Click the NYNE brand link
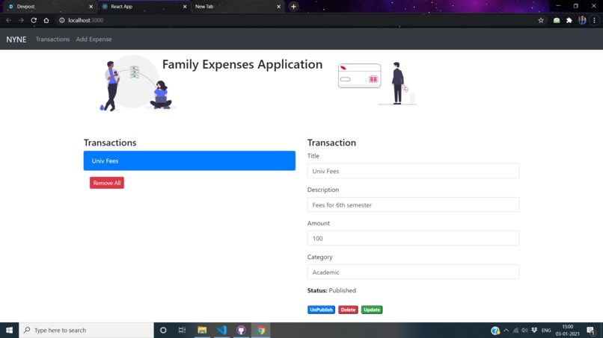This screenshot has height=338, width=603. pyautogui.click(x=16, y=39)
